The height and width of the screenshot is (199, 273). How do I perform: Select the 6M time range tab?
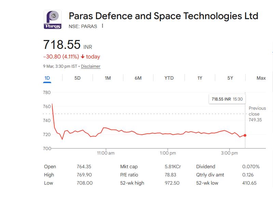point(138,78)
